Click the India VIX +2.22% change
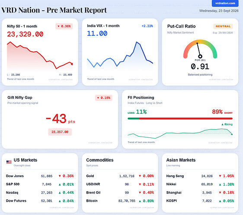Viewport: 243px width, 215px height. [147, 26]
